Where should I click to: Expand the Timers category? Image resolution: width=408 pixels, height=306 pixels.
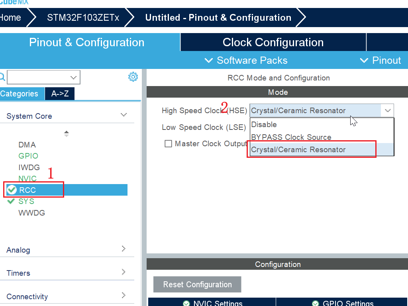pos(124,272)
